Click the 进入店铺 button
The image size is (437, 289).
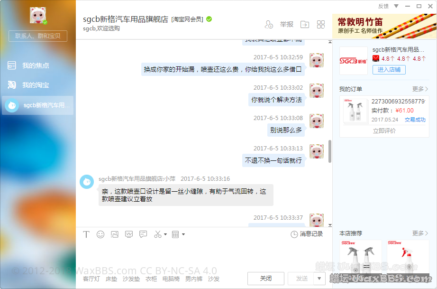(x=389, y=70)
